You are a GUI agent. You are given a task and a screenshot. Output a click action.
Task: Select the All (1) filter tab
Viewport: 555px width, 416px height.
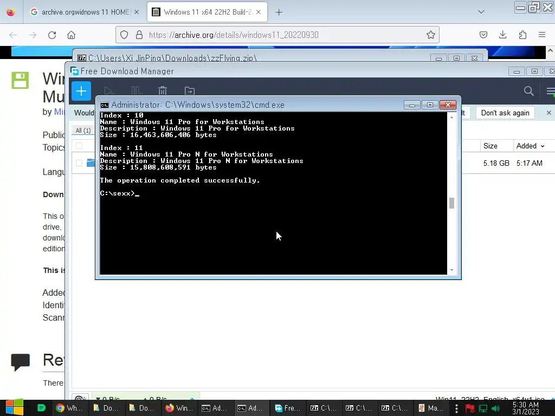click(x=83, y=131)
